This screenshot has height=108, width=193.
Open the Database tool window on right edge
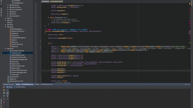coord(192,3)
